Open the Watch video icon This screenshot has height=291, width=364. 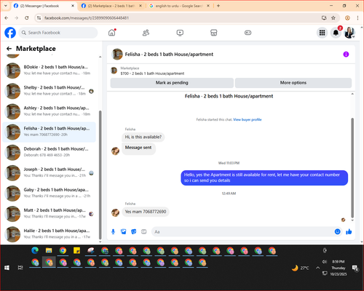click(x=180, y=33)
